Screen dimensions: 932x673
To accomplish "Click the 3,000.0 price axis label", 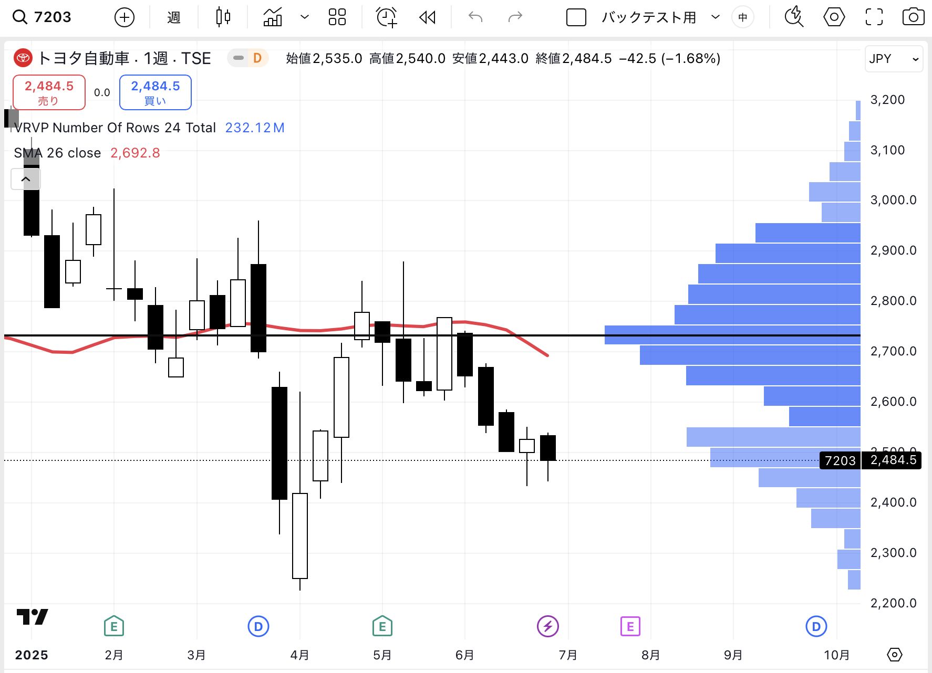I will [x=894, y=200].
